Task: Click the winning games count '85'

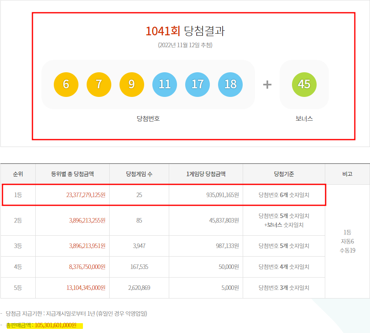Action: click(139, 220)
